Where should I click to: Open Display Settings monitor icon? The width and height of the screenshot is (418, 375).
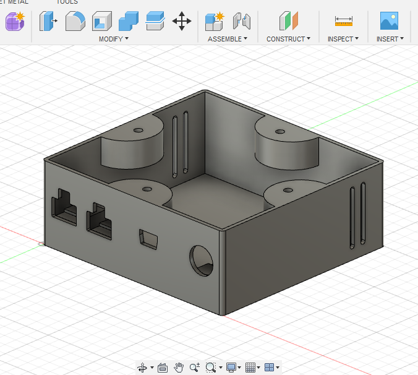(231, 368)
